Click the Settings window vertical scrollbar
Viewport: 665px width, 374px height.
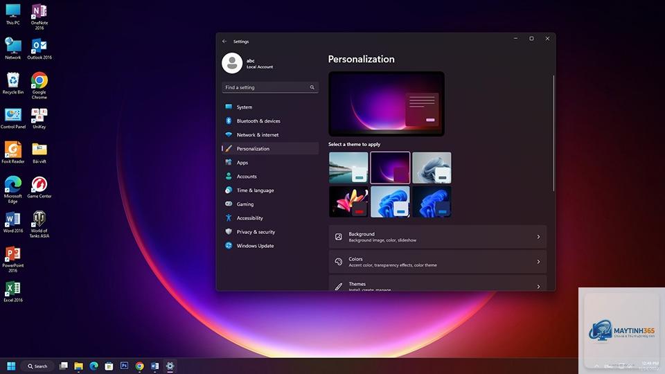[x=553, y=133]
